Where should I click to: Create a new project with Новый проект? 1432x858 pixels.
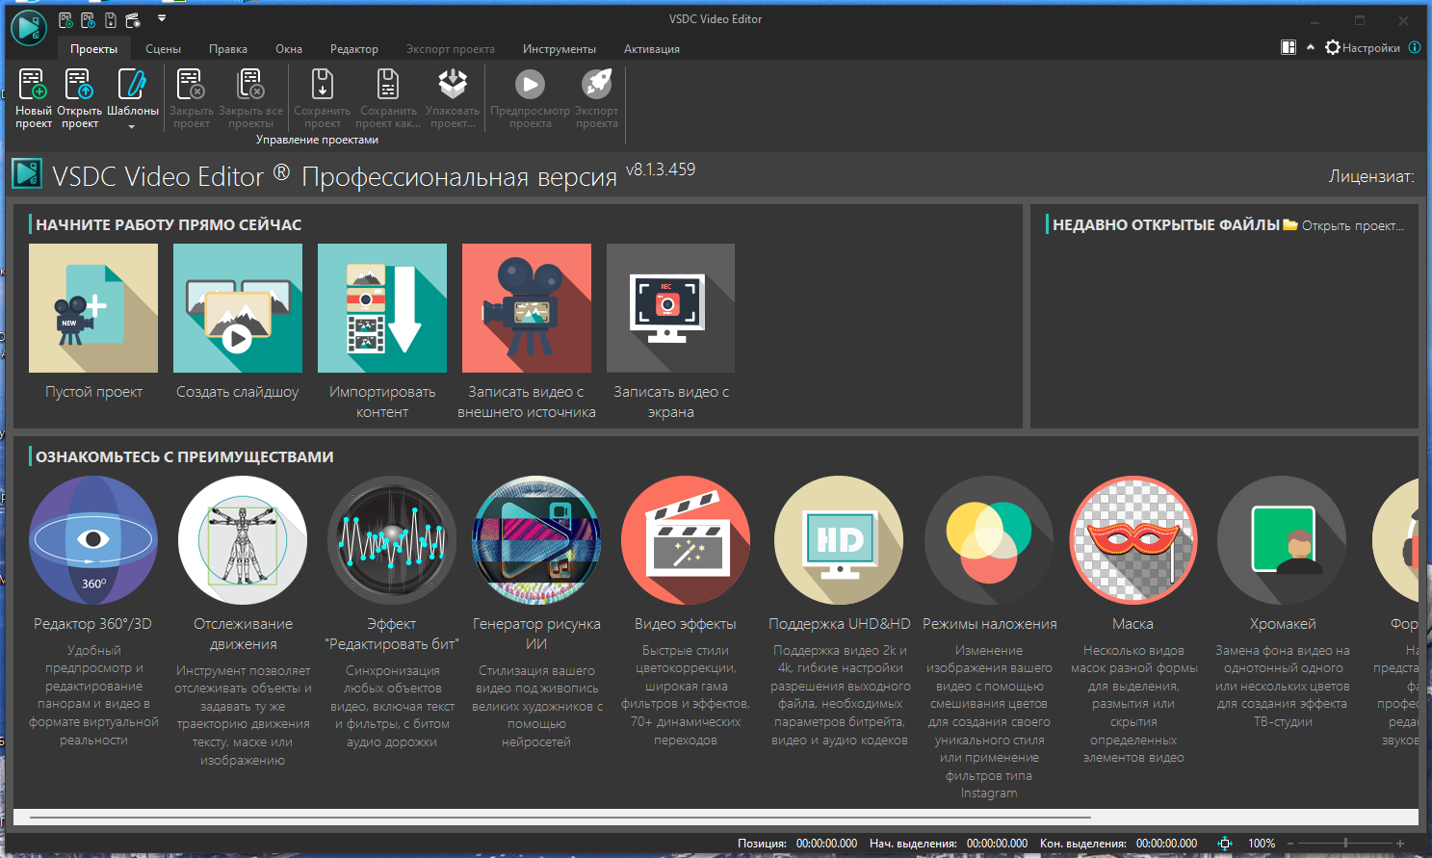coord(34,98)
